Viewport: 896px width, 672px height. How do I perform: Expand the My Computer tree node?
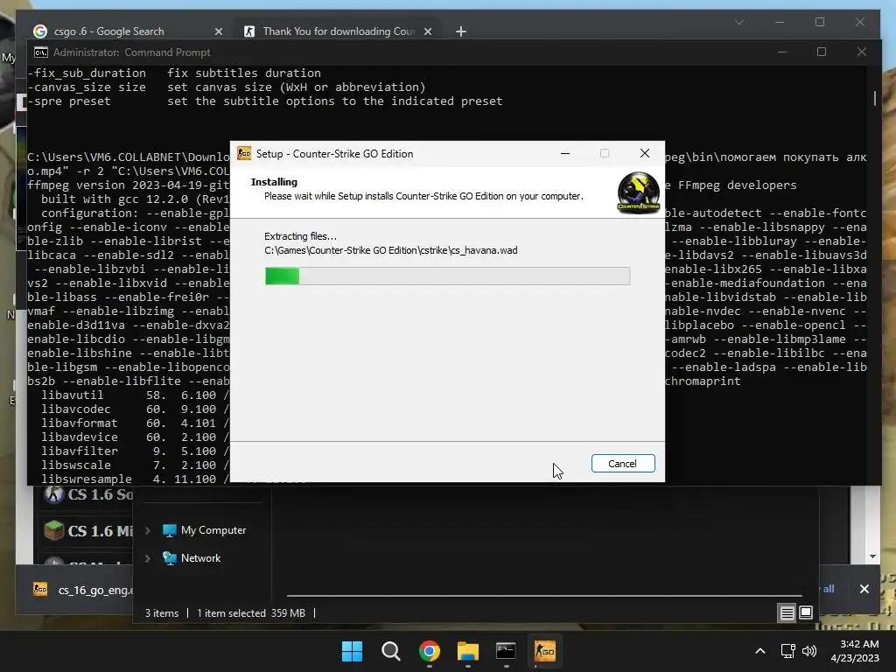(147, 530)
